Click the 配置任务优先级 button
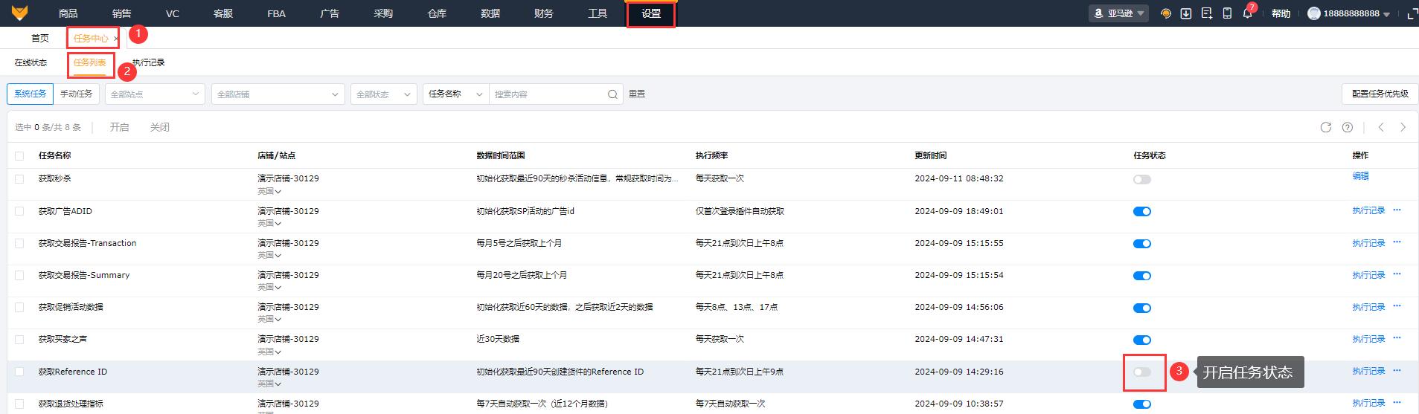Screen dimensions: 1419x414 point(1380,94)
